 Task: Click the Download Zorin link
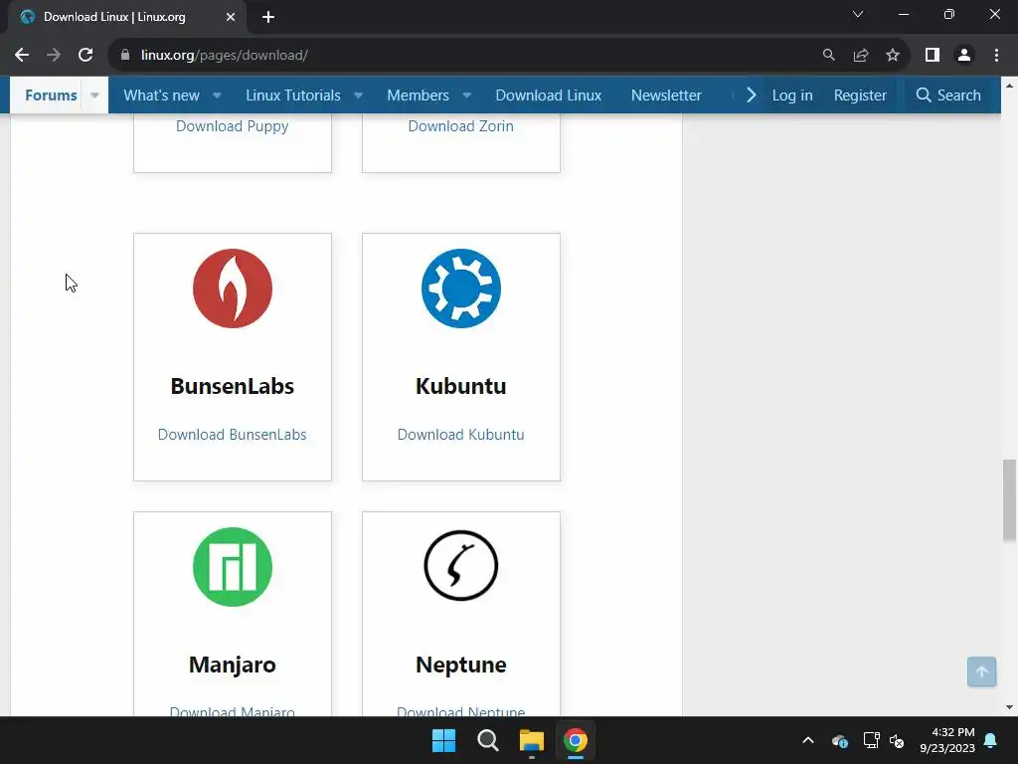[x=461, y=126]
